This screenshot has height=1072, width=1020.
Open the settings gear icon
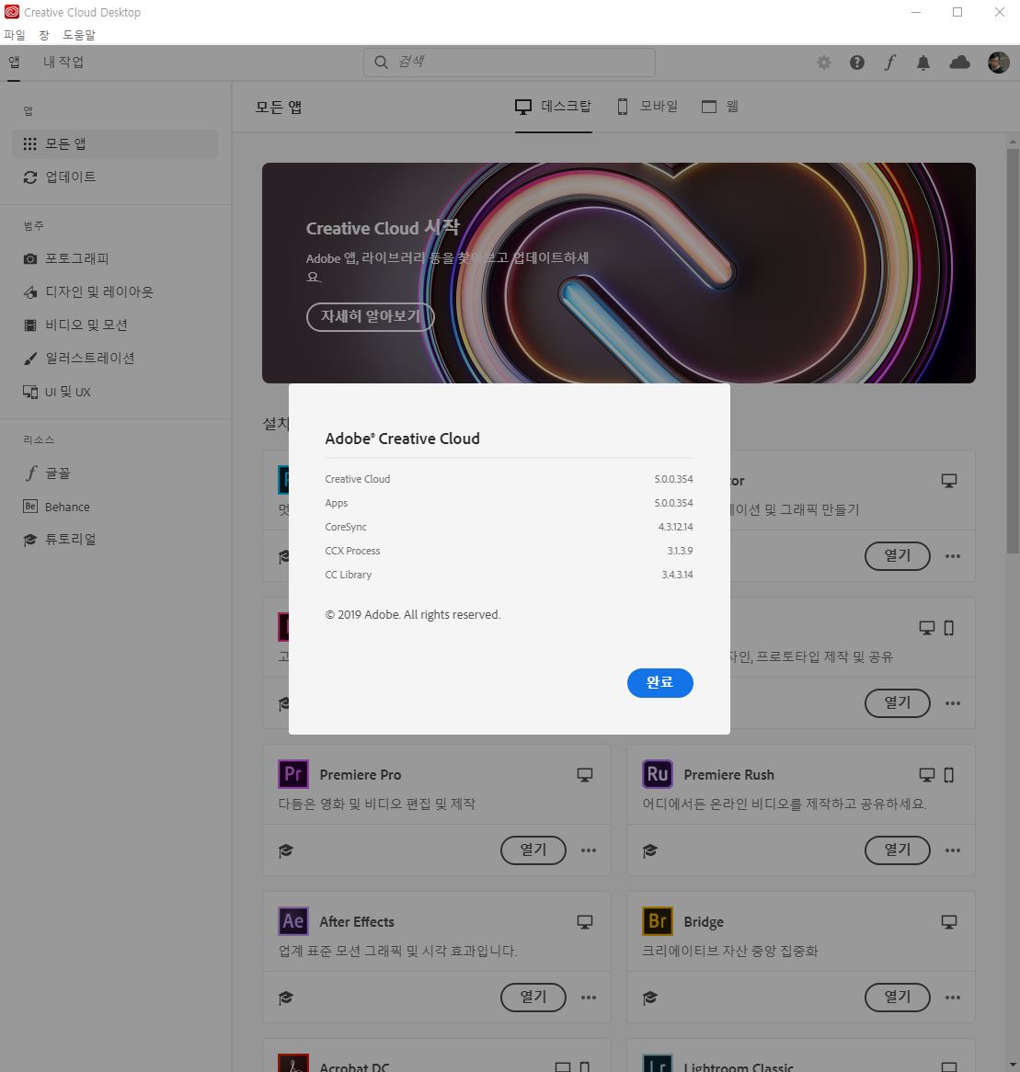coord(824,63)
